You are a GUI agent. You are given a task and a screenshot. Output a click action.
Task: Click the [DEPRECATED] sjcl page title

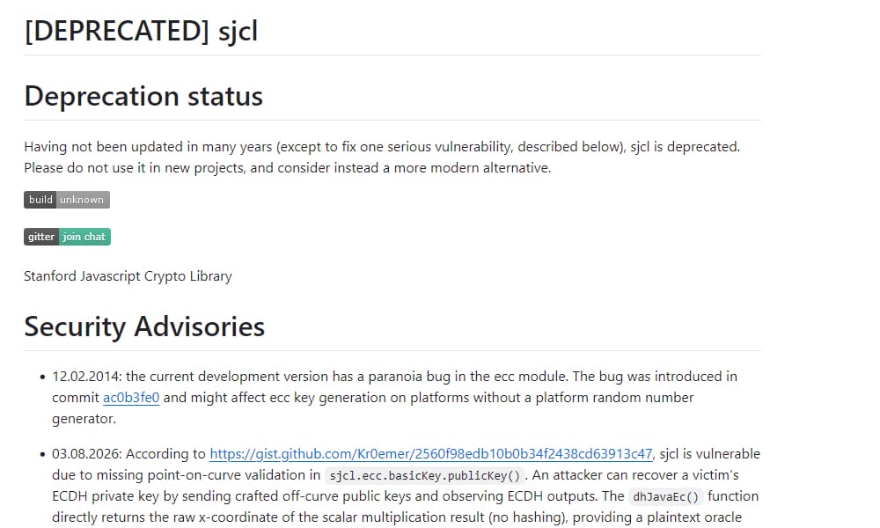tap(141, 31)
